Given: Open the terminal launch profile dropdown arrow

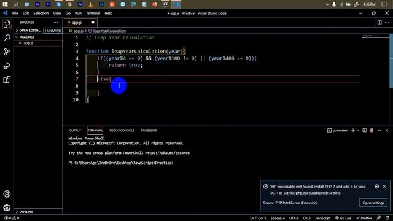Looking at the screenshot, I should pos(358,130).
